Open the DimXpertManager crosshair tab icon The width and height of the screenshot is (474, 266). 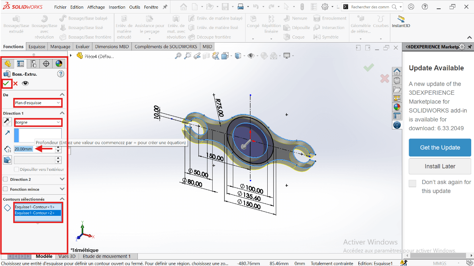pyautogui.click(x=46, y=64)
